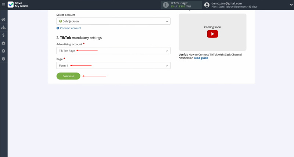Image resolution: width=294 pixels, height=157 pixels.
Task: Open the hamburger menu icon
Action: 3,5
